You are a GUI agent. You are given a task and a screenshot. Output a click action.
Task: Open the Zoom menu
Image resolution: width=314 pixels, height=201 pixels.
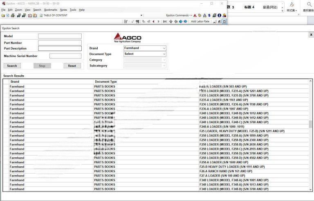(x=18, y=10)
